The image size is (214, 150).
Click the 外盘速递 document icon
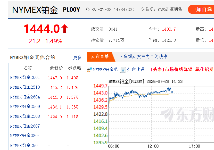123,70
